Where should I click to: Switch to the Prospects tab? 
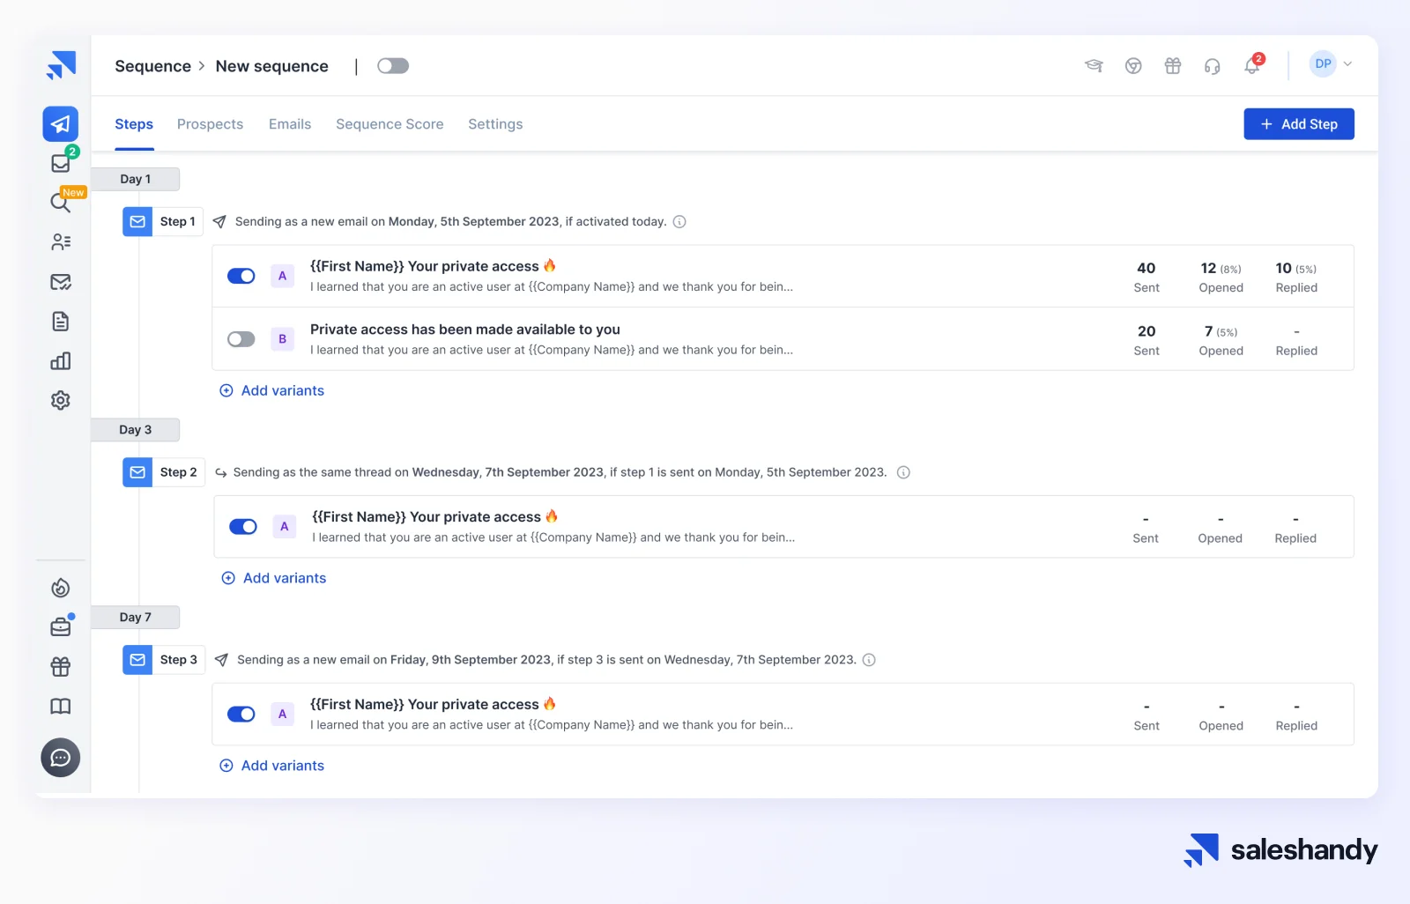click(x=210, y=124)
